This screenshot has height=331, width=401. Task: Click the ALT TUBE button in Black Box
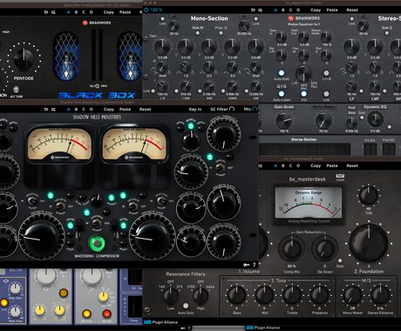(17, 90)
